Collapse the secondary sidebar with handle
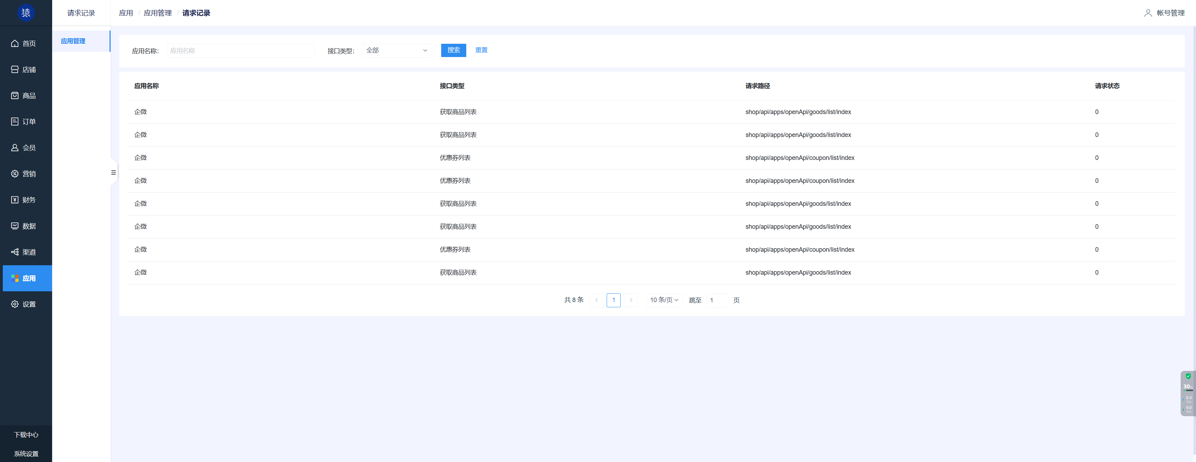1196x462 pixels. click(x=113, y=173)
